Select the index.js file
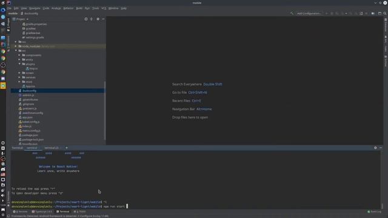 25,127
